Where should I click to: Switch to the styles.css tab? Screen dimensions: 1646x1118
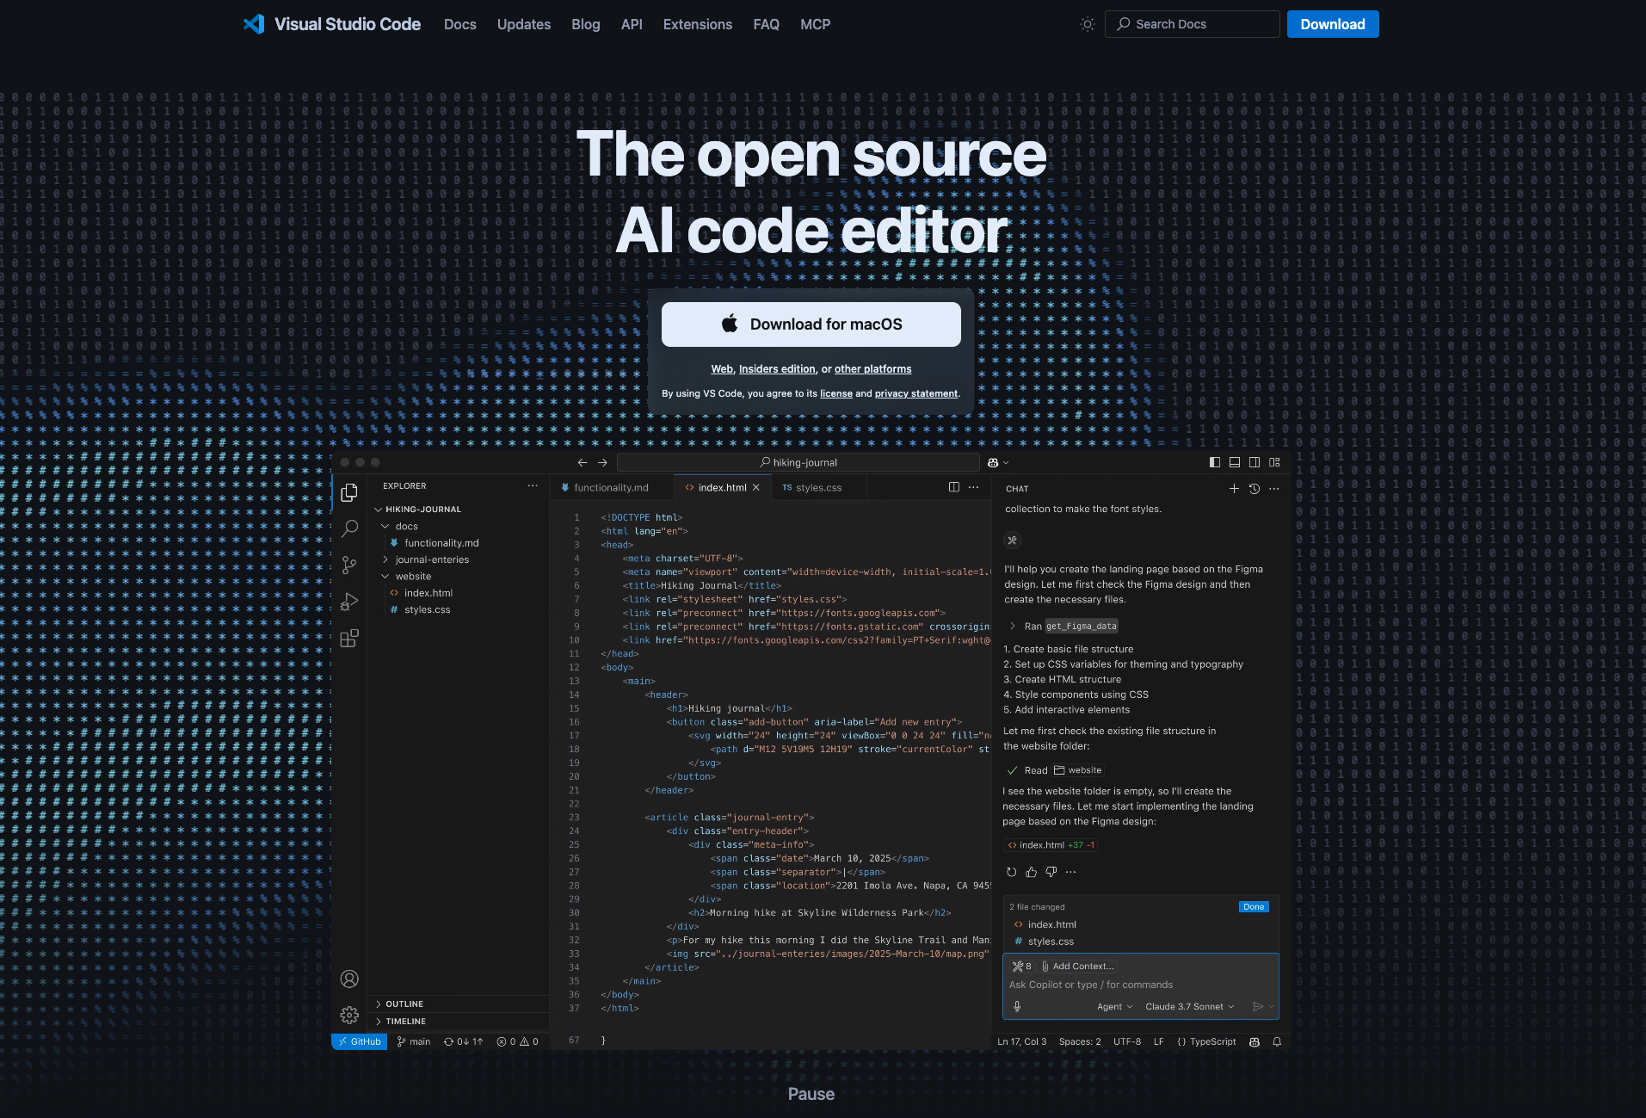(818, 487)
